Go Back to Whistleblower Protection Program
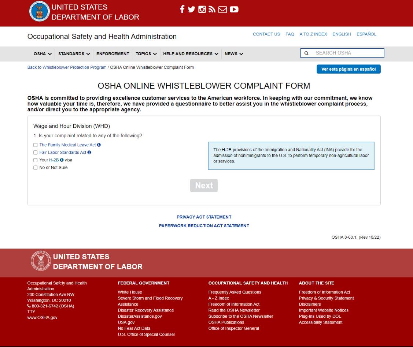This screenshot has height=347, width=413. (67, 67)
